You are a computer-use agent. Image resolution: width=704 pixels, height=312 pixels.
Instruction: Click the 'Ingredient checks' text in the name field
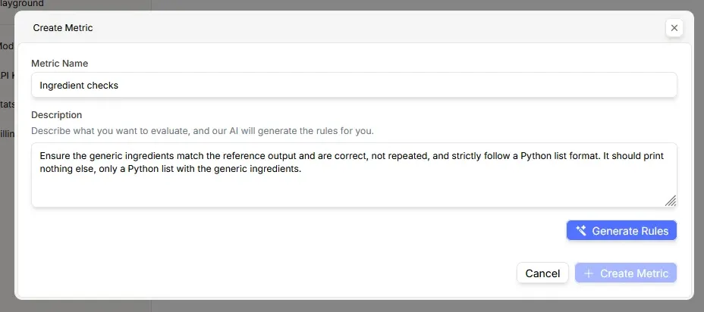tap(79, 86)
